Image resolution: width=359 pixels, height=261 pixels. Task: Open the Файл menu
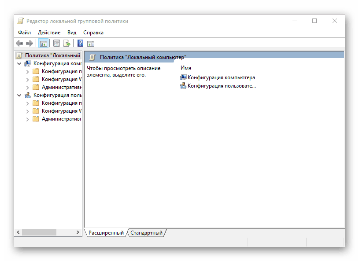[x=24, y=33]
